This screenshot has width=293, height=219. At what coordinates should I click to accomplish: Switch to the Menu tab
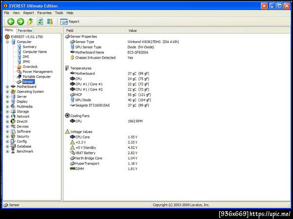[x=9, y=30]
